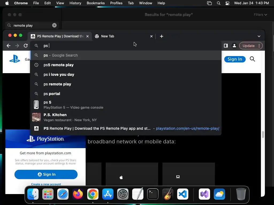Open Control Center in menu bar
The width and height of the screenshot is (274, 205).
[227, 3]
